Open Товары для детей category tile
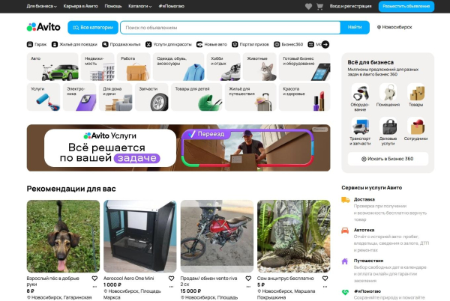This screenshot has height=301, width=450. [x=196, y=97]
